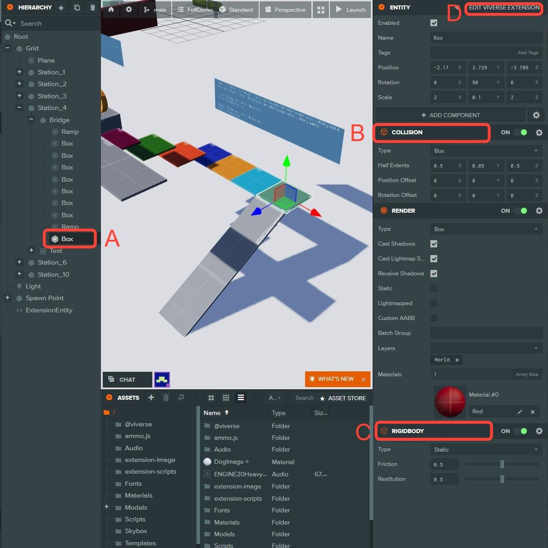Open the Collision component settings gear
548x548 pixels.
tap(539, 132)
